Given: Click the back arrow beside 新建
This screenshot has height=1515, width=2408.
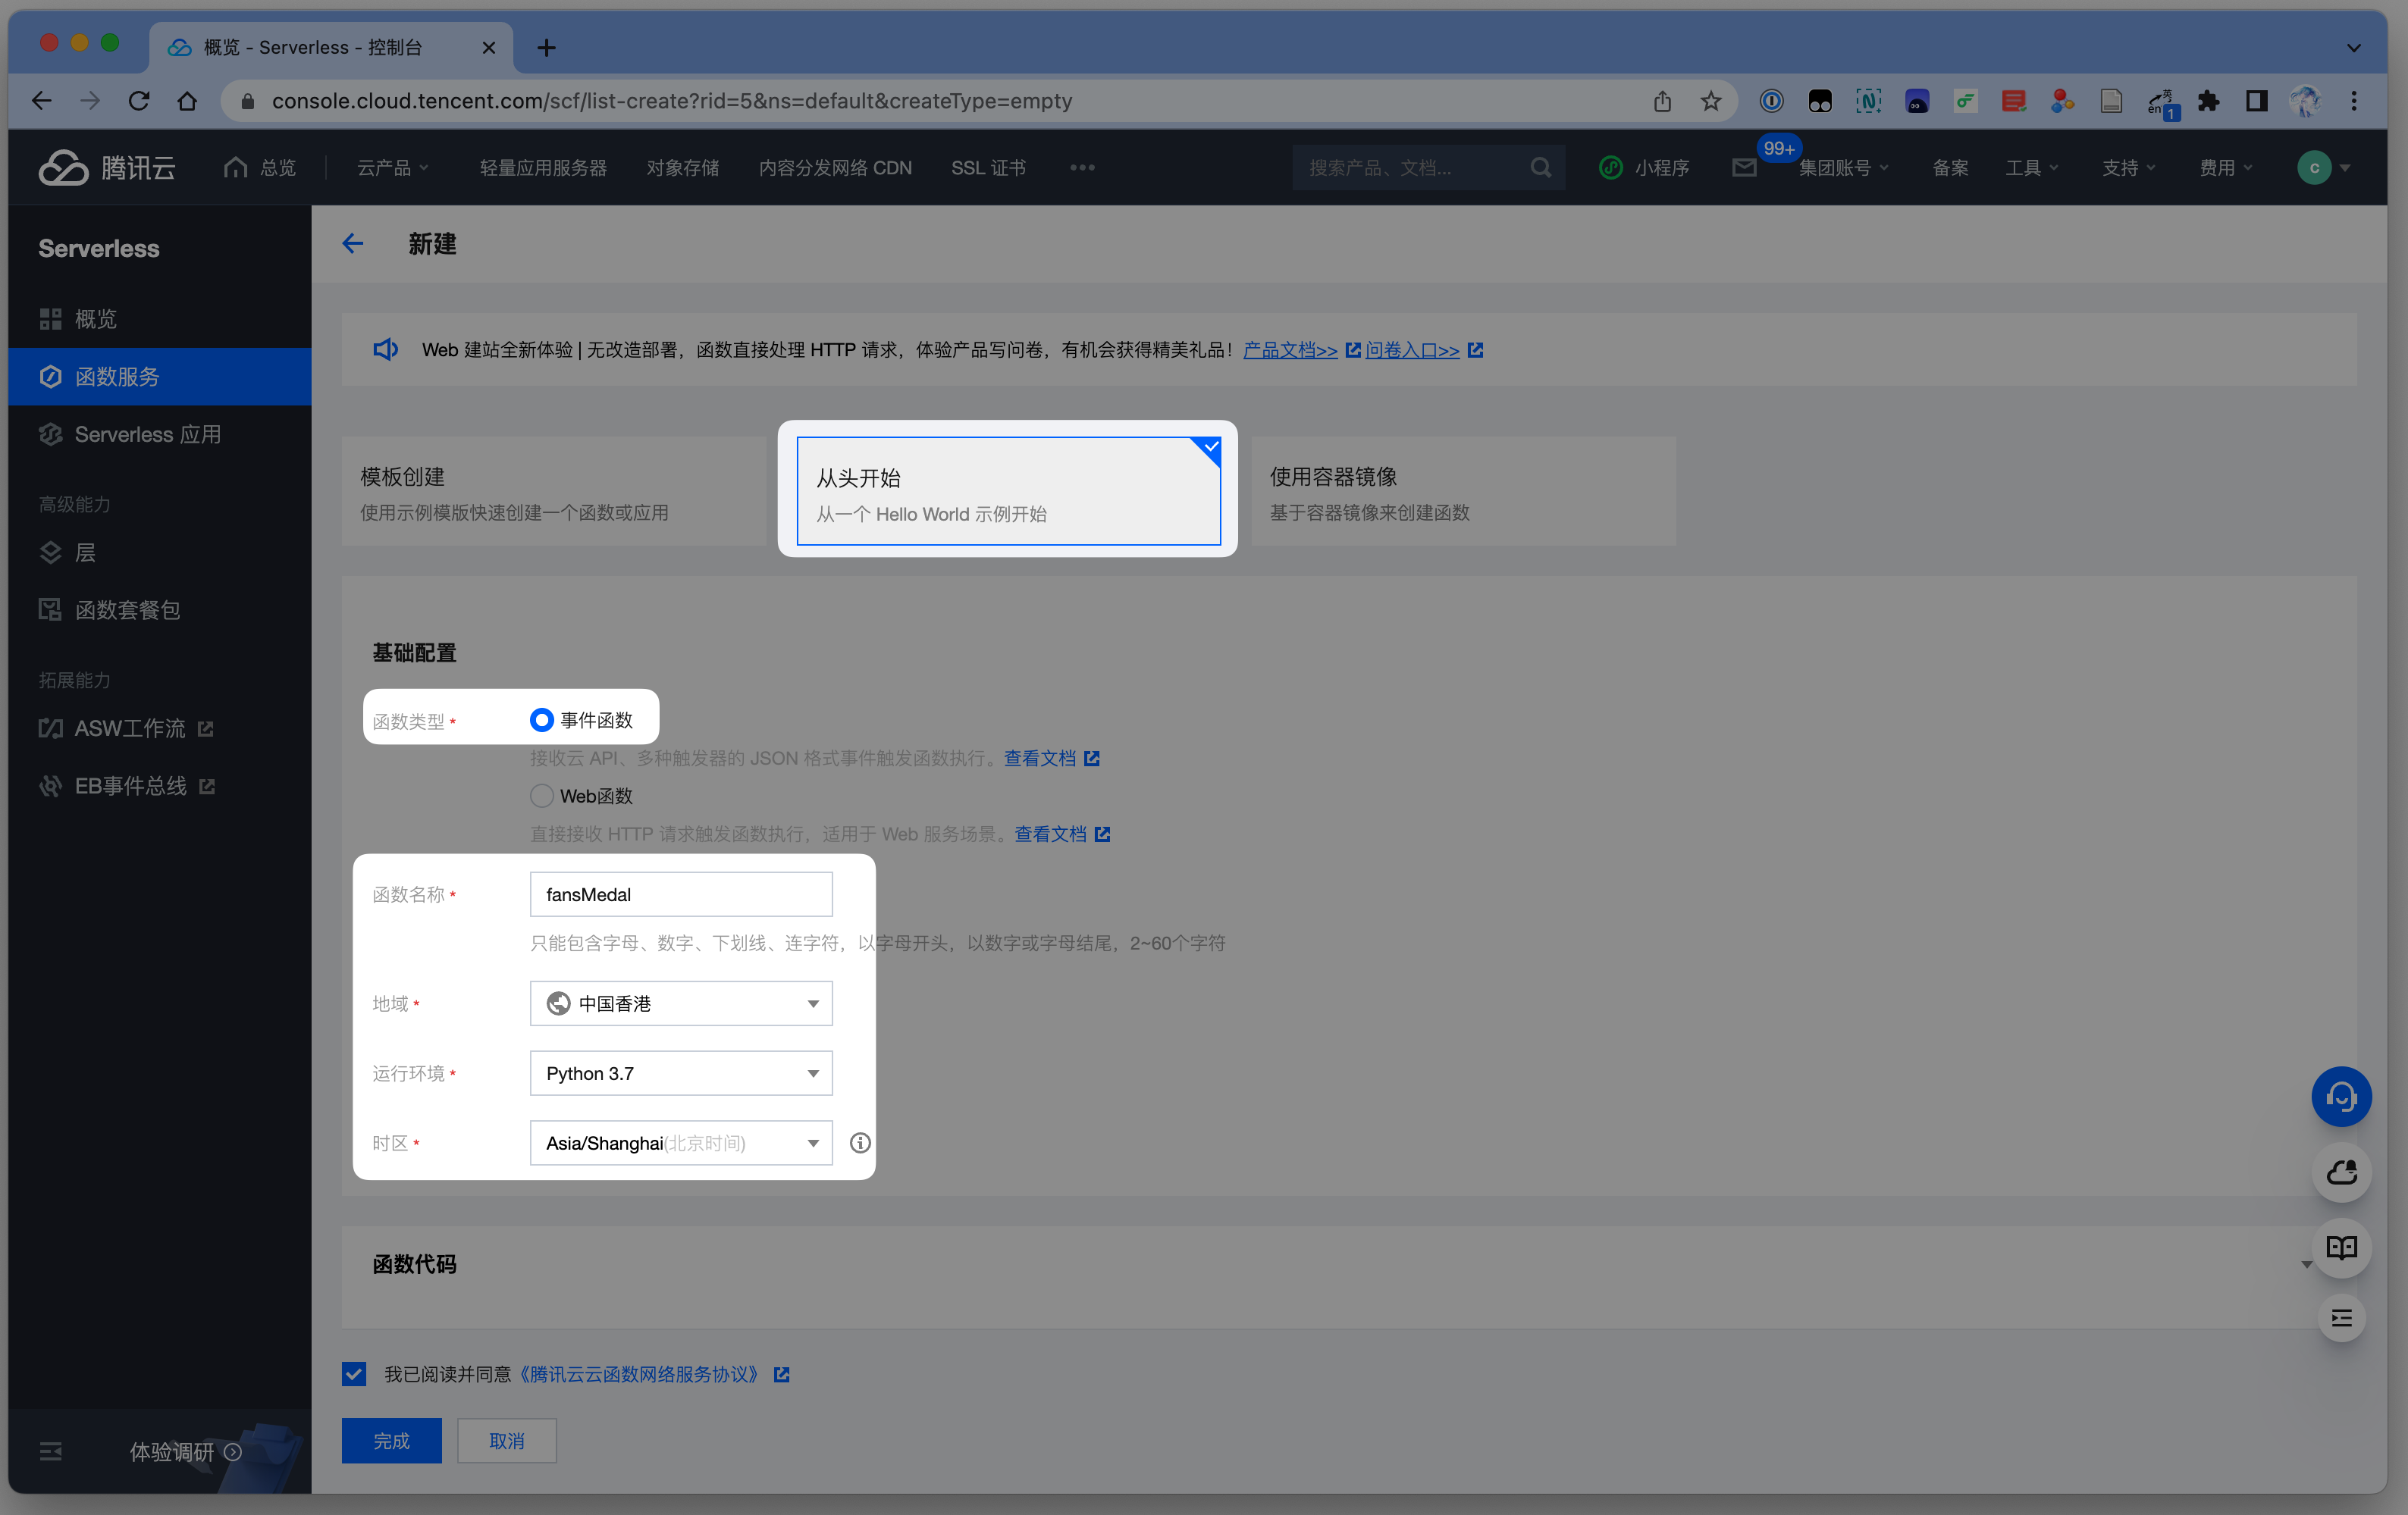Looking at the screenshot, I should pyautogui.click(x=352, y=244).
